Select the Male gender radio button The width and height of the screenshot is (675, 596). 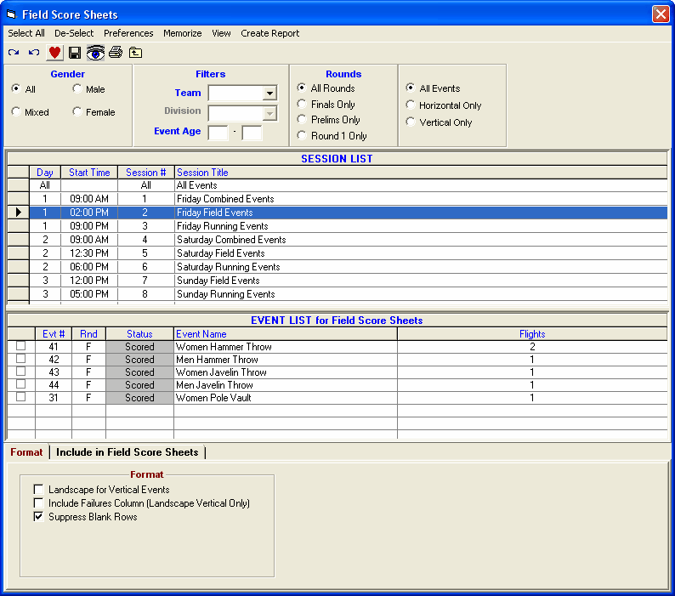(77, 88)
